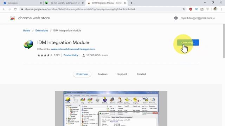
Task: Click the Checking... install button
Action: pos(188,43)
